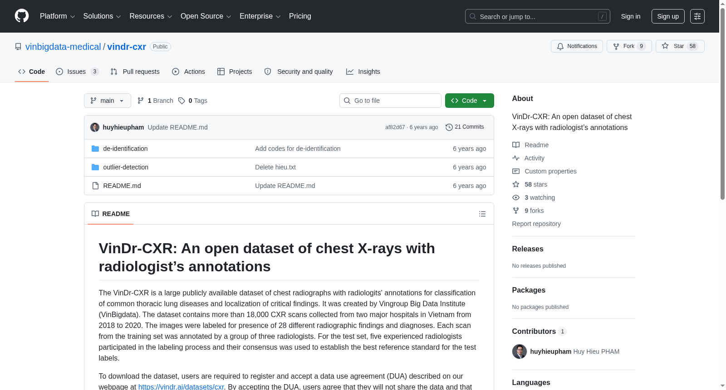
Task: Open the green Code dropdown button
Action: click(x=470, y=101)
